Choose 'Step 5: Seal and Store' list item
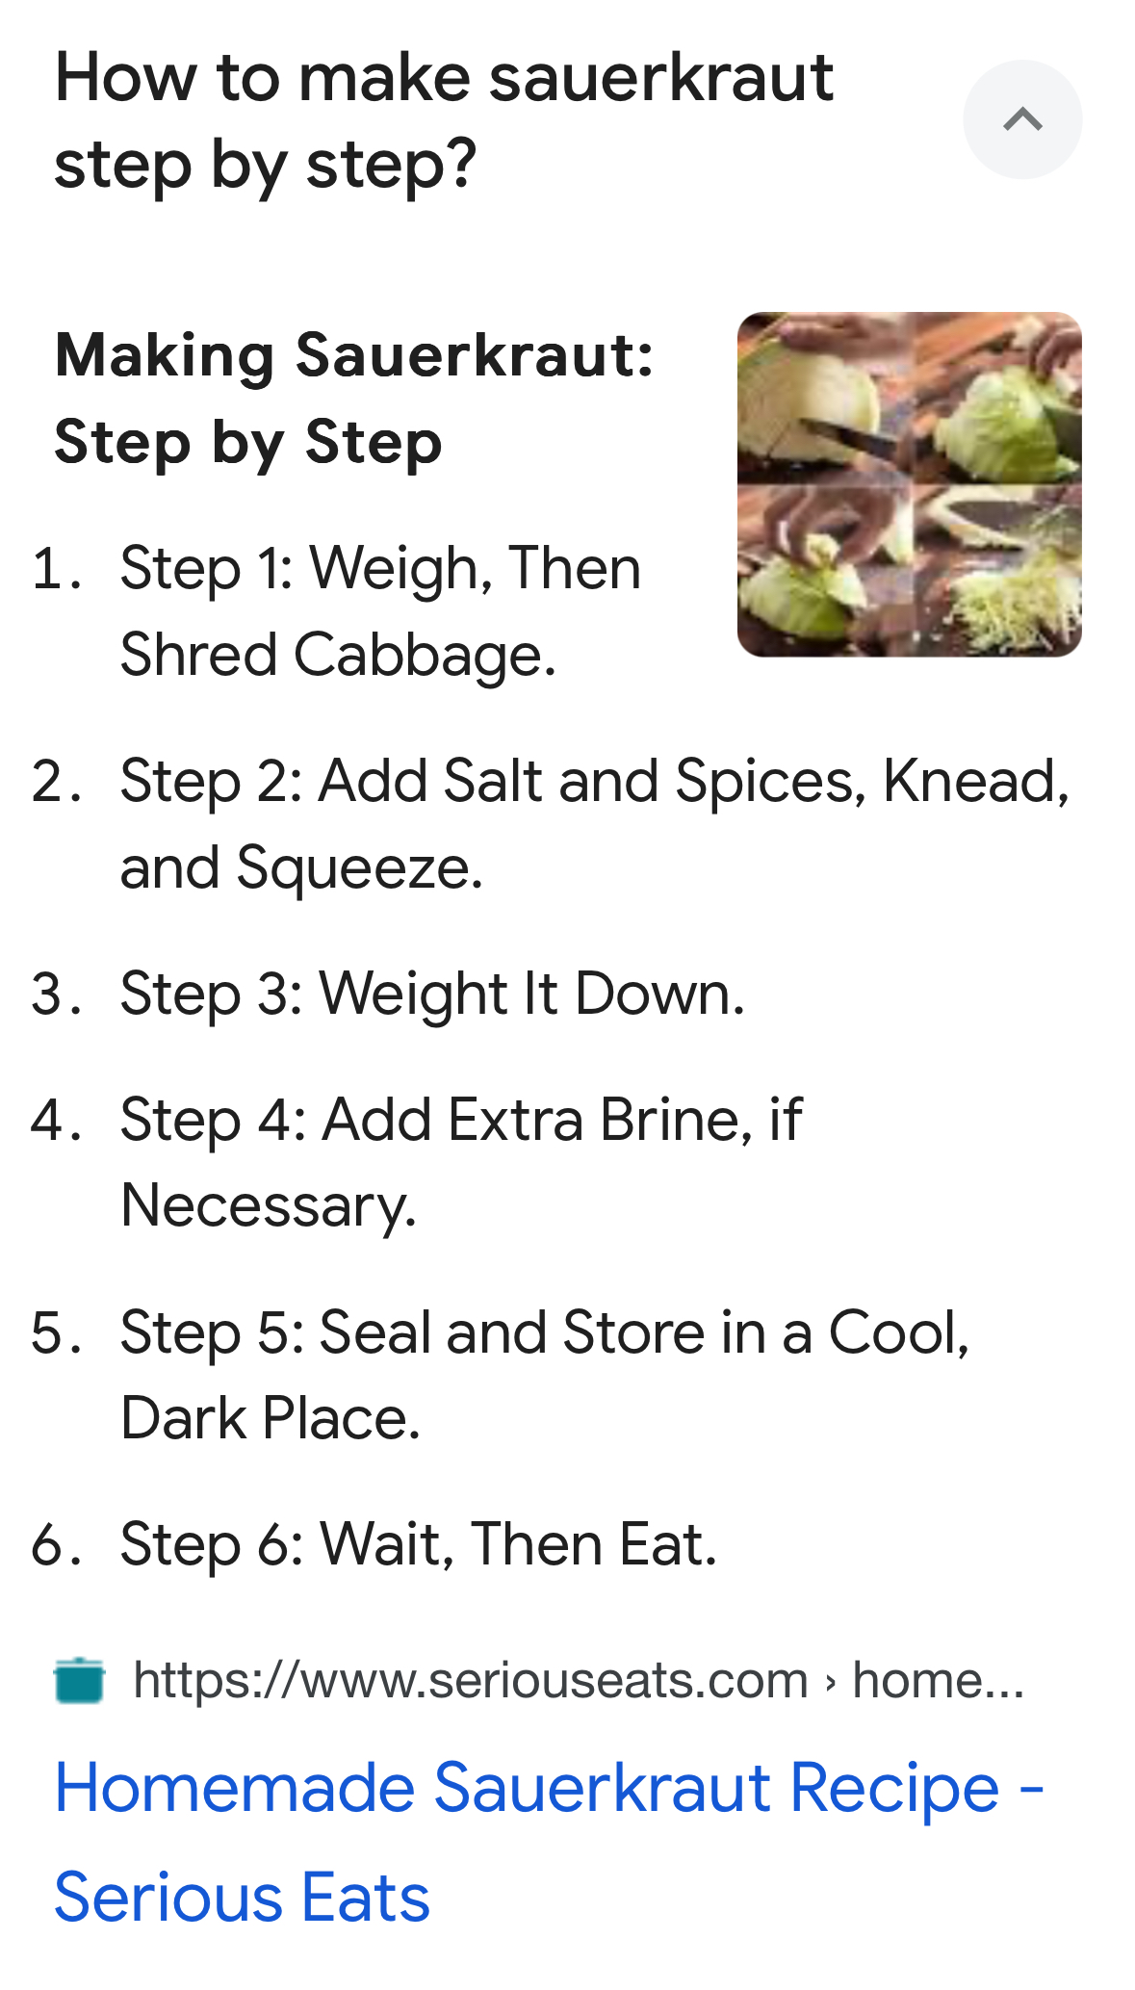Viewport: 1135px width, 1990px height. pyautogui.click(x=545, y=1375)
